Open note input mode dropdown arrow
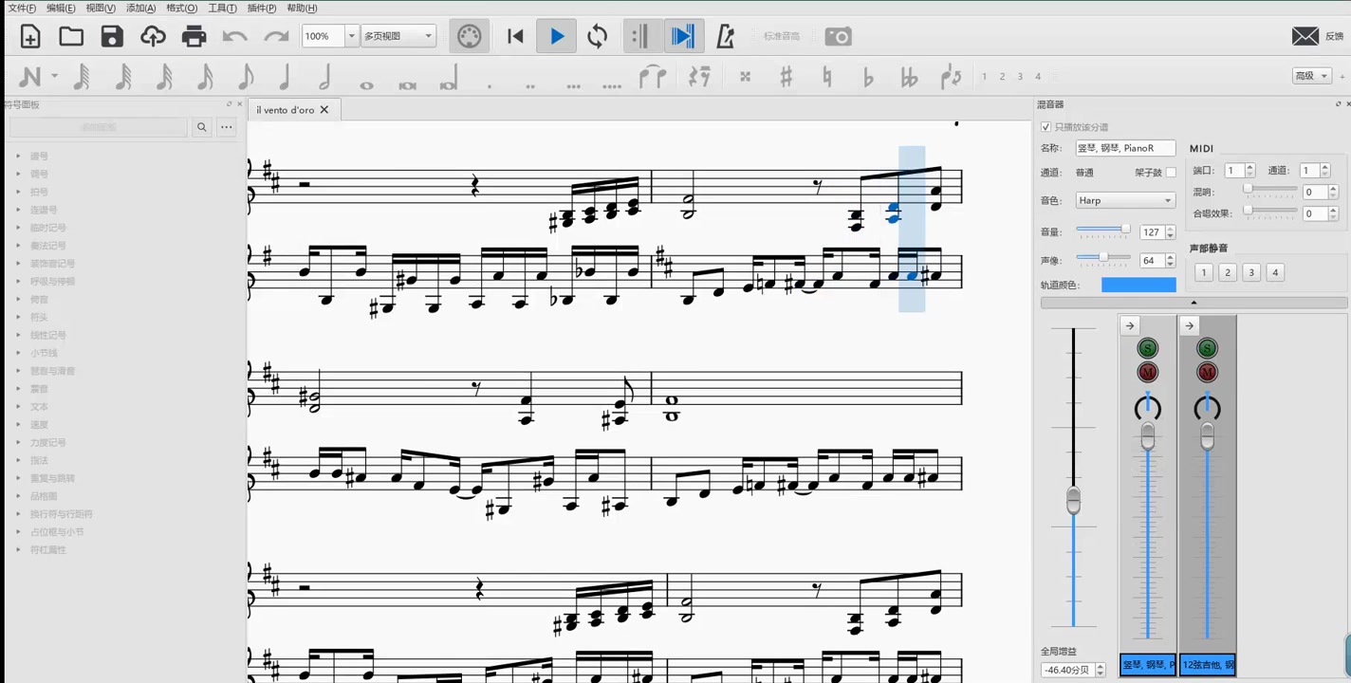1351x683 pixels. [55, 77]
